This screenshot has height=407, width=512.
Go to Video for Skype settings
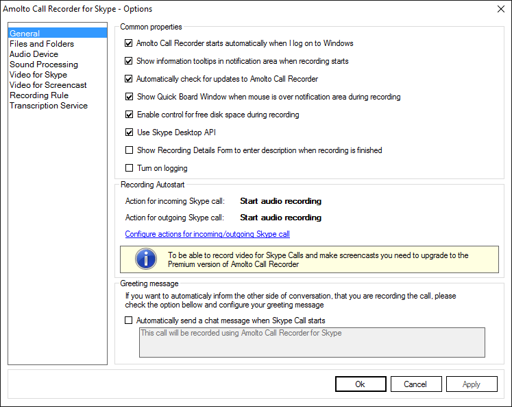(x=58, y=75)
